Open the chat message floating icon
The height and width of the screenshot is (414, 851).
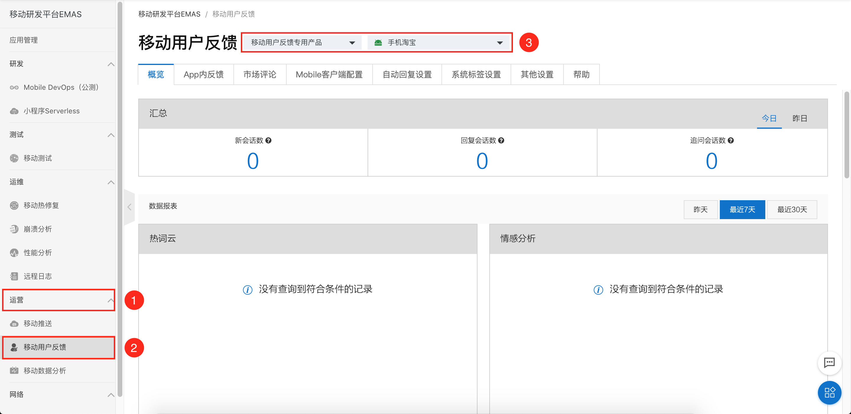(829, 363)
